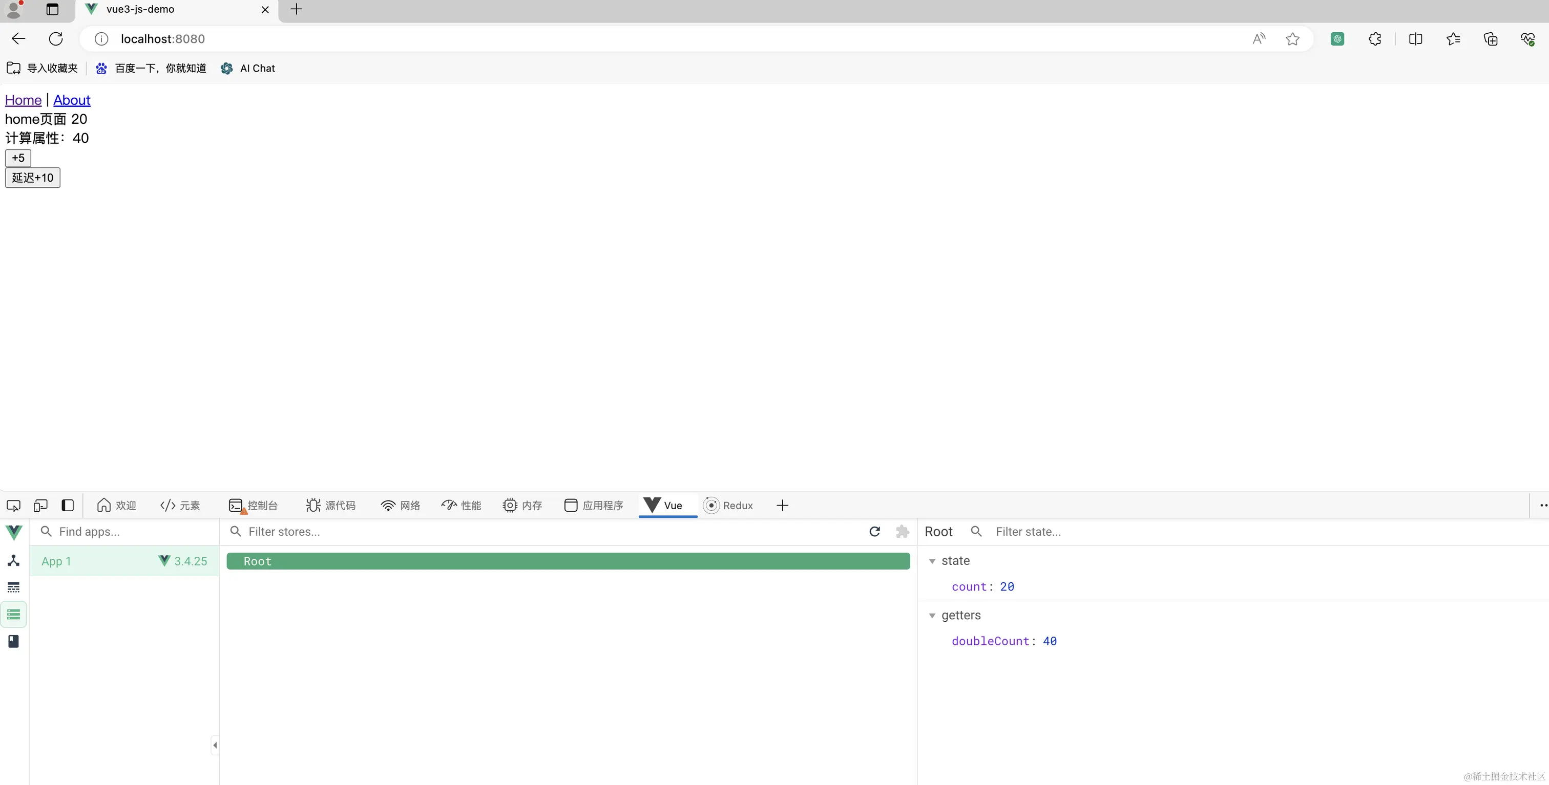The width and height of the screenshot is (1549, 785).
Task: Collapse the apps sidebar with the left arrow
Action: coord(215,746)
